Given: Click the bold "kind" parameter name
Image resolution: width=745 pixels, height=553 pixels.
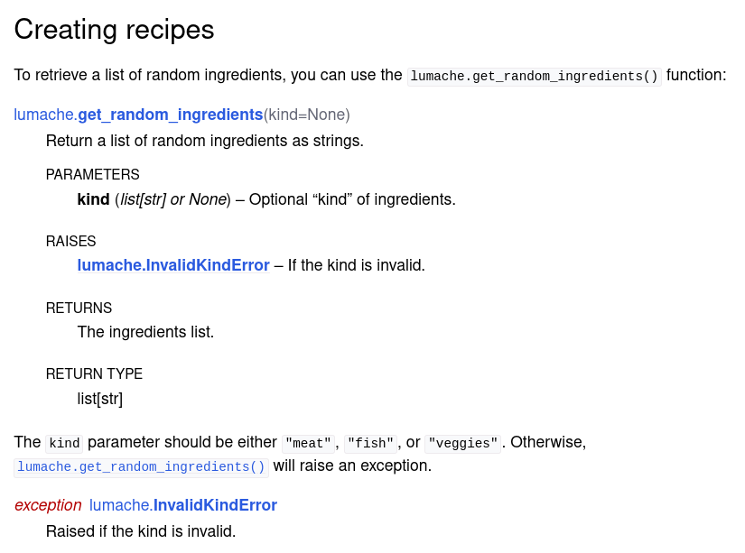Looking at the screenshot, I should tap(93, 199).
